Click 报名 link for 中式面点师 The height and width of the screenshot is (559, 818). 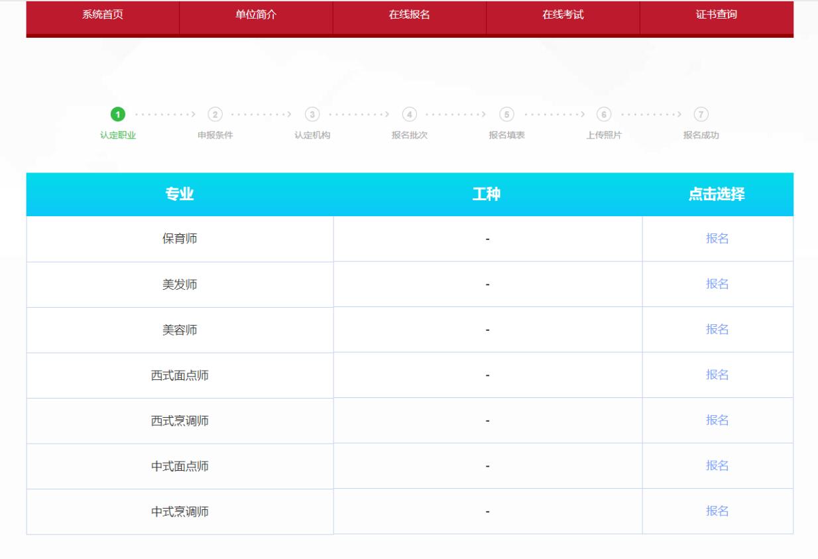717,466
